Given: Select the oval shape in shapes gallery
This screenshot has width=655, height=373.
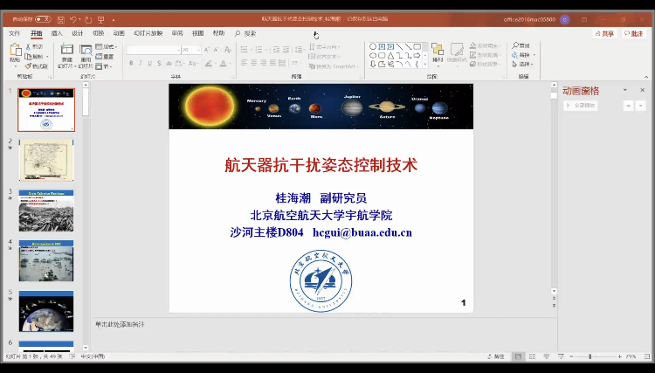Looking at the screenshot, I should (373, 55).
